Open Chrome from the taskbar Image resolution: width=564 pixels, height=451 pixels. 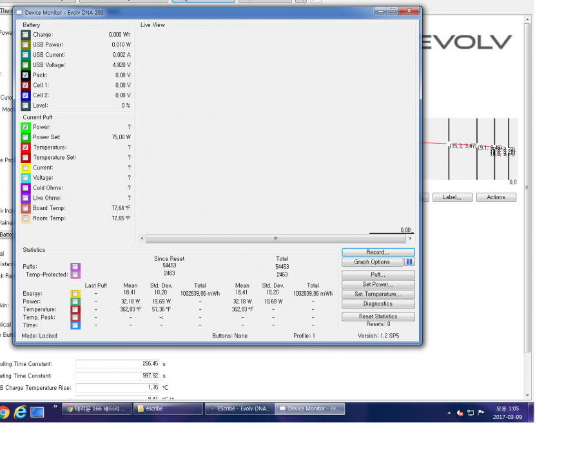point(4,412)
